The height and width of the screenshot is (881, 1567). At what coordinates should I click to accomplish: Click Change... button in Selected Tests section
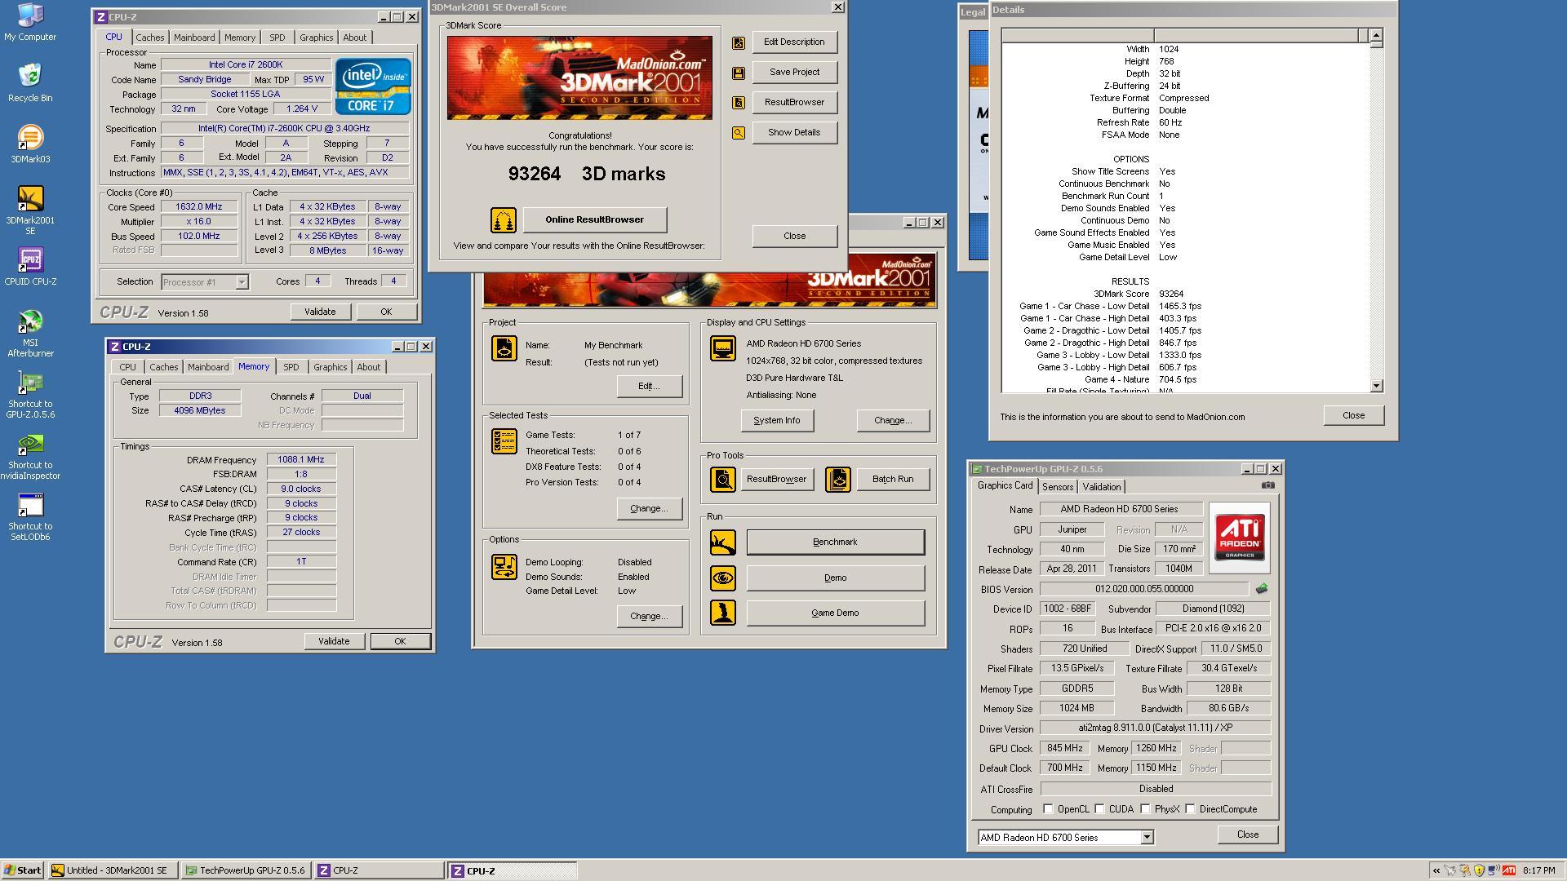pyautogui.click(x=649, y=509)
